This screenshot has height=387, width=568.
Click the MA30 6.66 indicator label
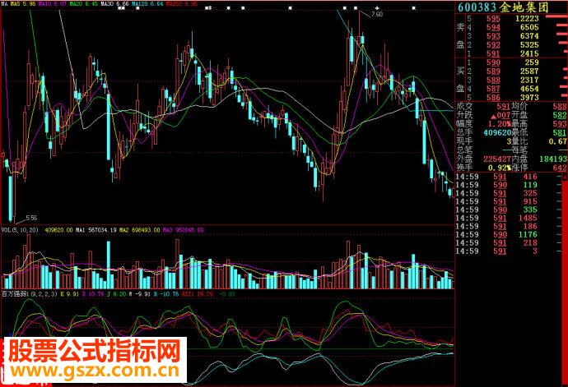click(x=114, y=3)
